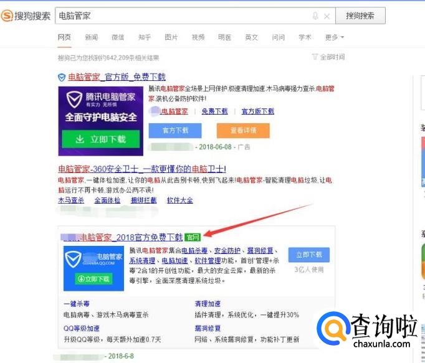
Task: Click the date 2018-06-08 on ad result
Action: point(215,147)
